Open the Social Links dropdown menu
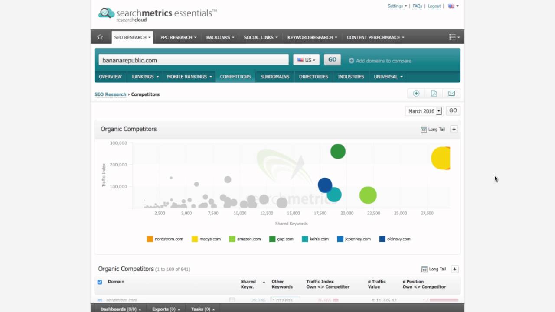The width and height of the screenshot is (555, 312). [x=261, y=37]
